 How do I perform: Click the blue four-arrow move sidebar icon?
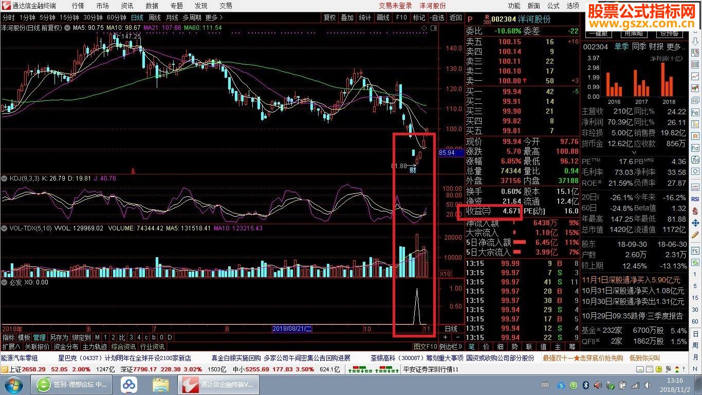click(x=695, y=223)
